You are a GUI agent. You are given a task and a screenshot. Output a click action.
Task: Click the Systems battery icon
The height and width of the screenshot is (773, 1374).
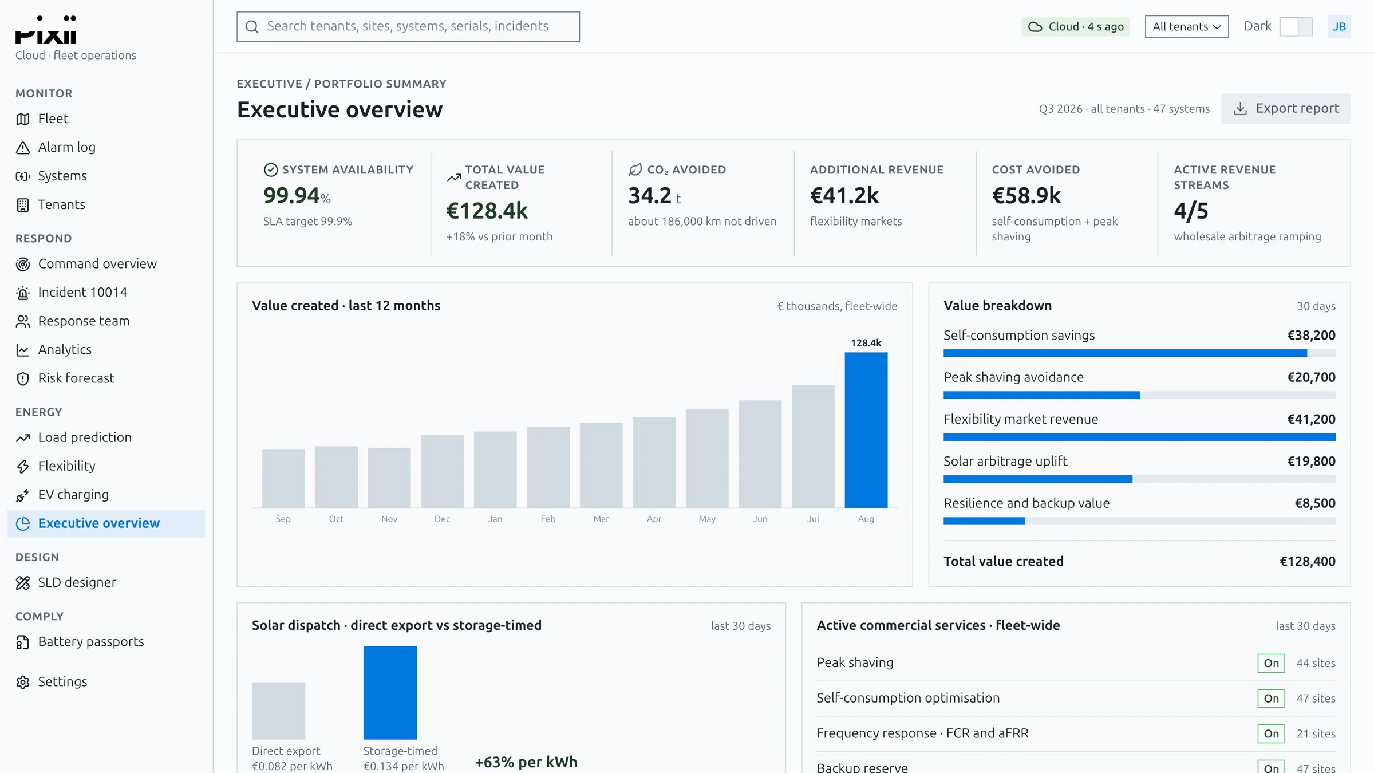point(23,176)
